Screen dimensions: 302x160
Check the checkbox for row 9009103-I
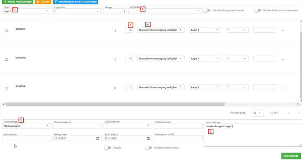tap(6, 59)
